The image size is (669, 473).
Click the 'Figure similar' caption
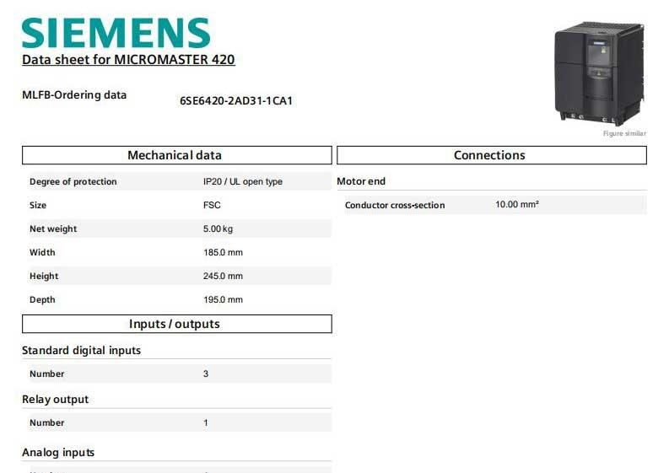tap(624, 134)
